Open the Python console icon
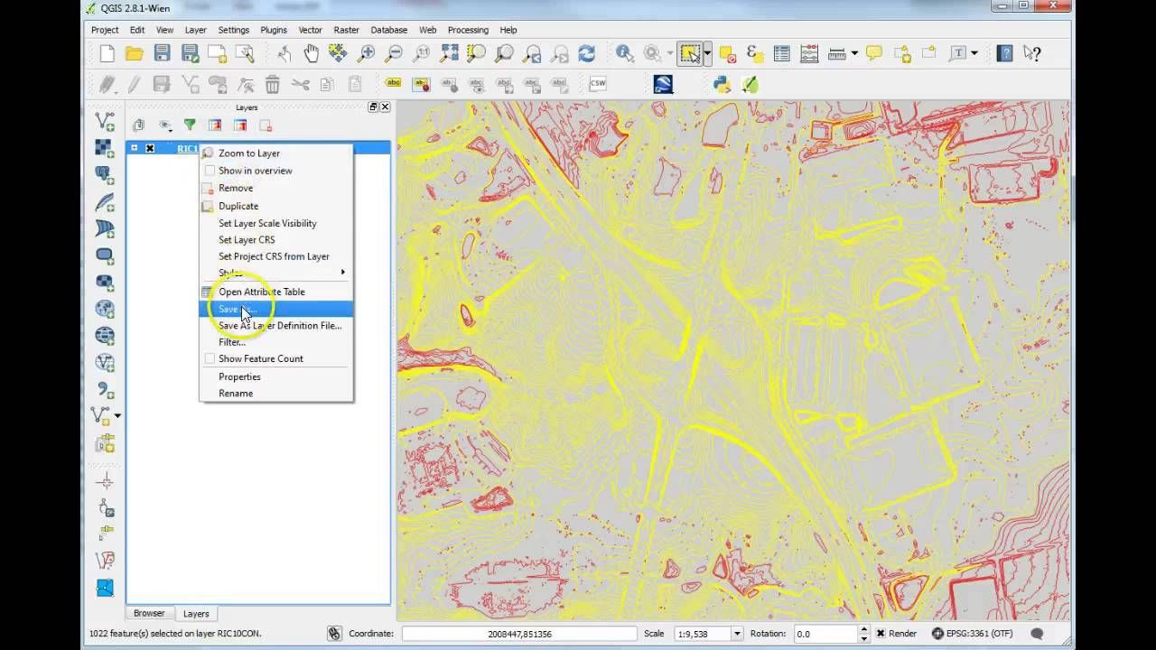Screen dimensions: 1156x650 (722, 84)
